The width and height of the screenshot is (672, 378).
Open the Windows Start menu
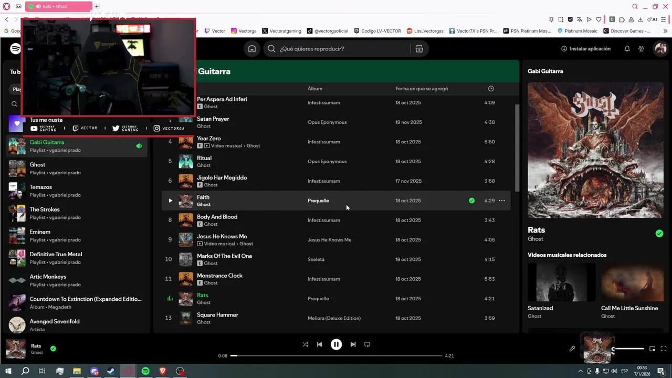tap(8, 371)
